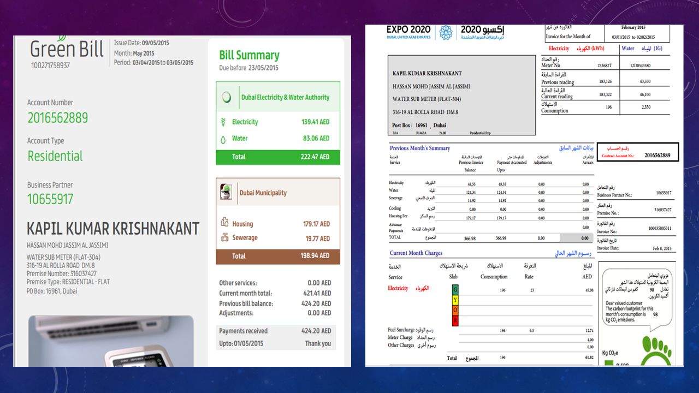Open the air conditioner photo thumbnail

click(111, 341)
